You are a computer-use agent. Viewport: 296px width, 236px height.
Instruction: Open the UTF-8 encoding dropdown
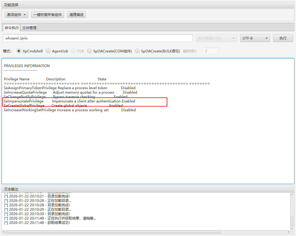pos(255,38)
